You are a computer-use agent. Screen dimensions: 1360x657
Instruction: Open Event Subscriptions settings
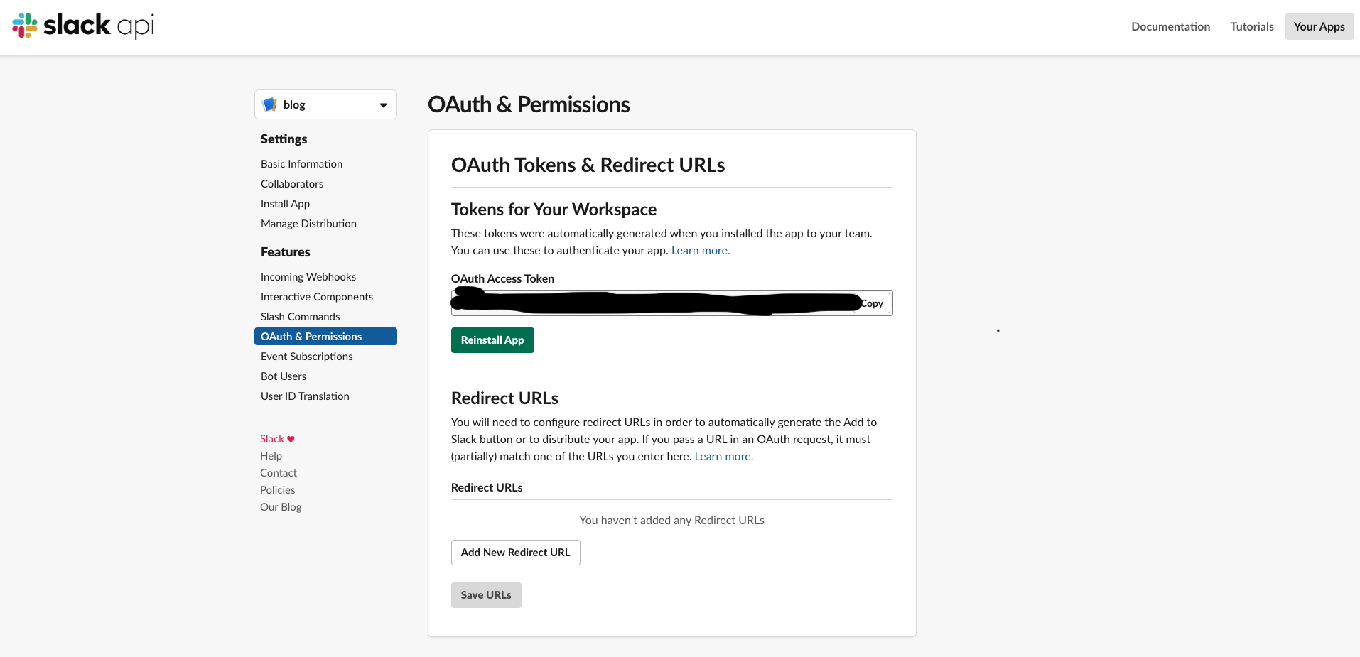[306, 356]
